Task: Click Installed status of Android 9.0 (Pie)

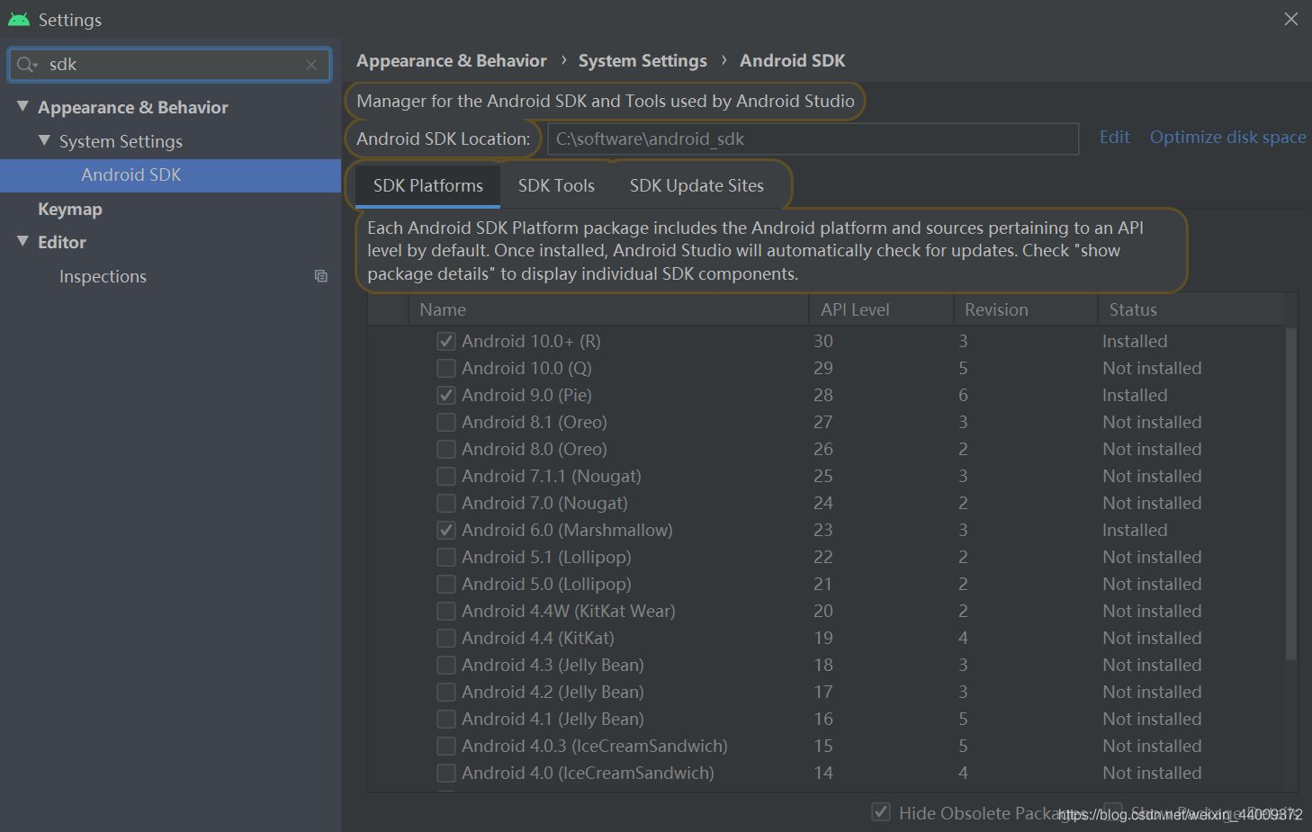Action: point(1135,396)
